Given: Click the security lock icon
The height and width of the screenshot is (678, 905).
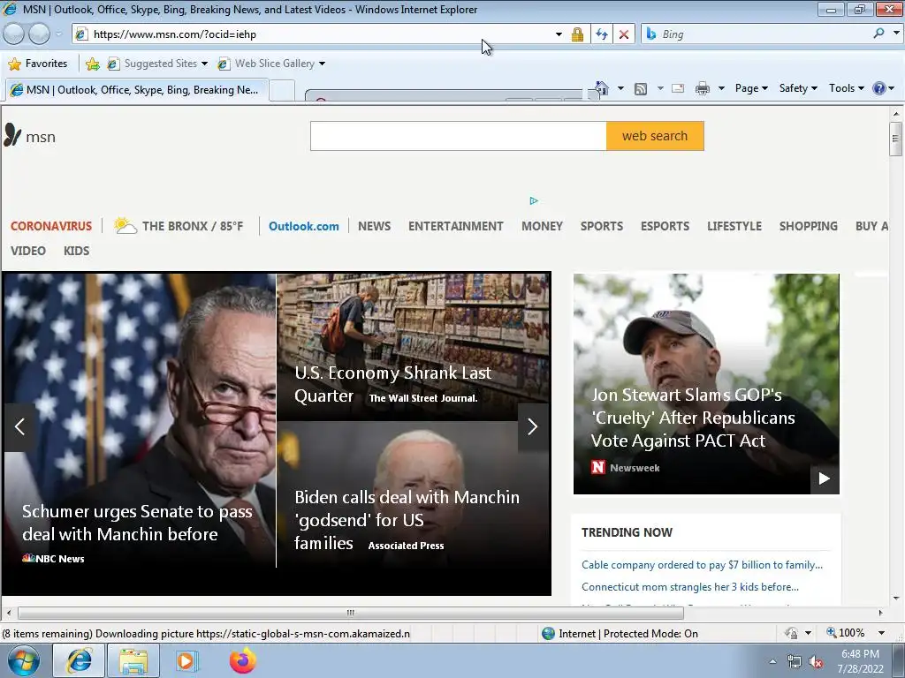Looking at the screenshot, I should (x=577, y=34).
